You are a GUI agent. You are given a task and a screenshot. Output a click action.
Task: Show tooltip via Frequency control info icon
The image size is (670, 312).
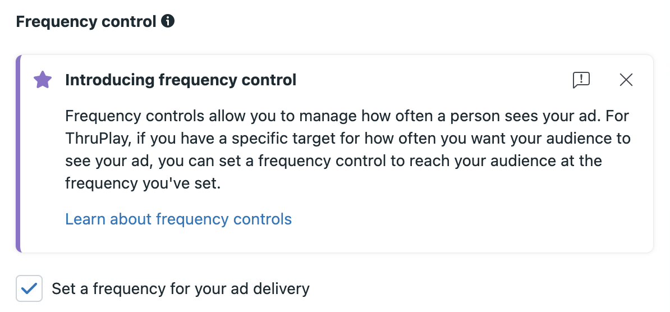coord(168,21)
